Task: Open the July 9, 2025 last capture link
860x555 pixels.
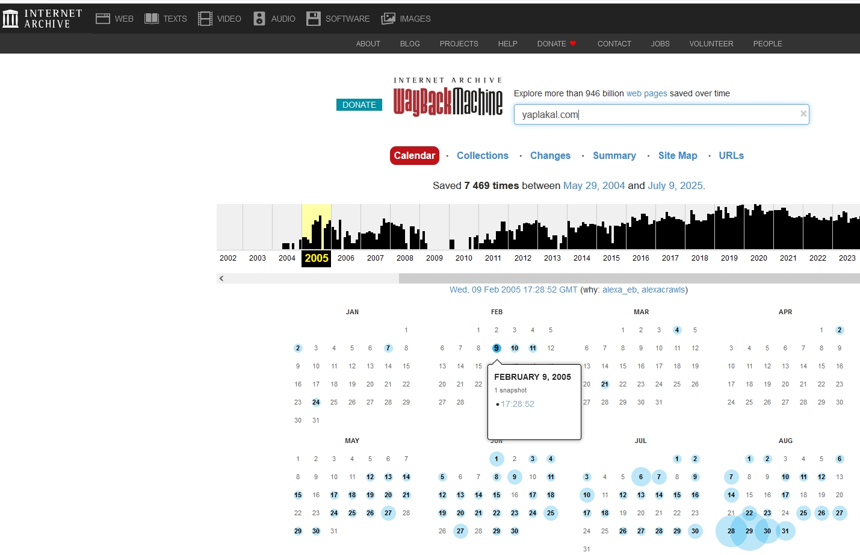Action: (675, 185)
